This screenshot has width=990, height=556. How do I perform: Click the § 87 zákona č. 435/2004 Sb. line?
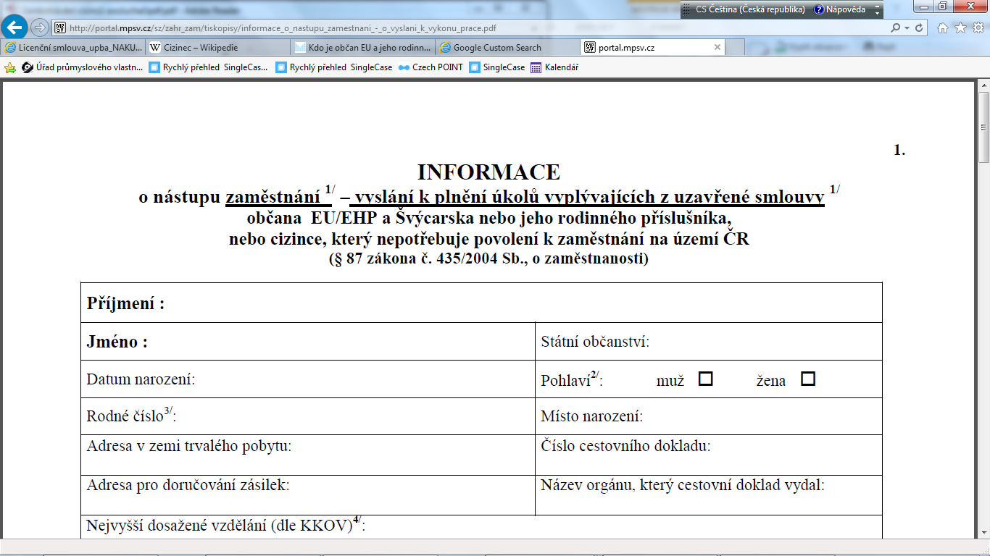click(488, 258)
